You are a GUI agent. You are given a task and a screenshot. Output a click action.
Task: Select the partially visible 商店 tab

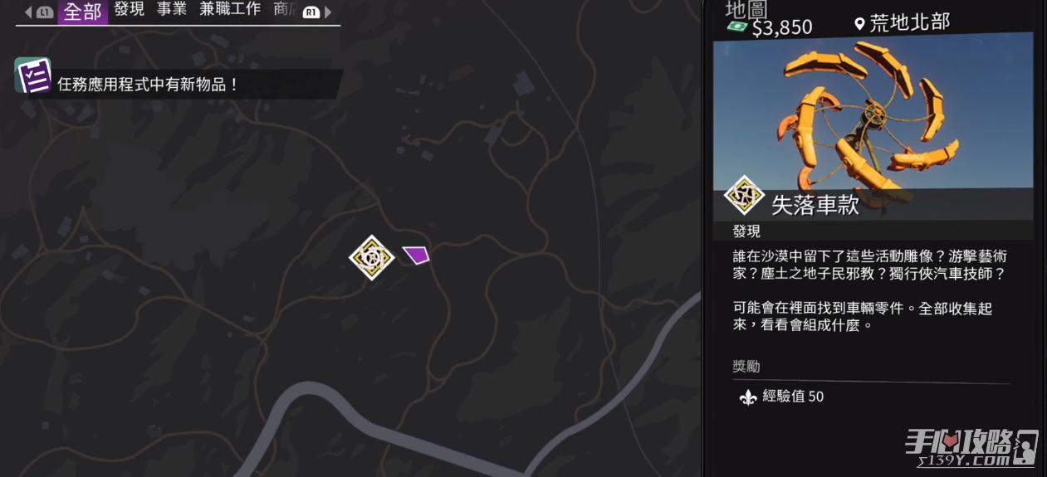click(x=286, y=9)
